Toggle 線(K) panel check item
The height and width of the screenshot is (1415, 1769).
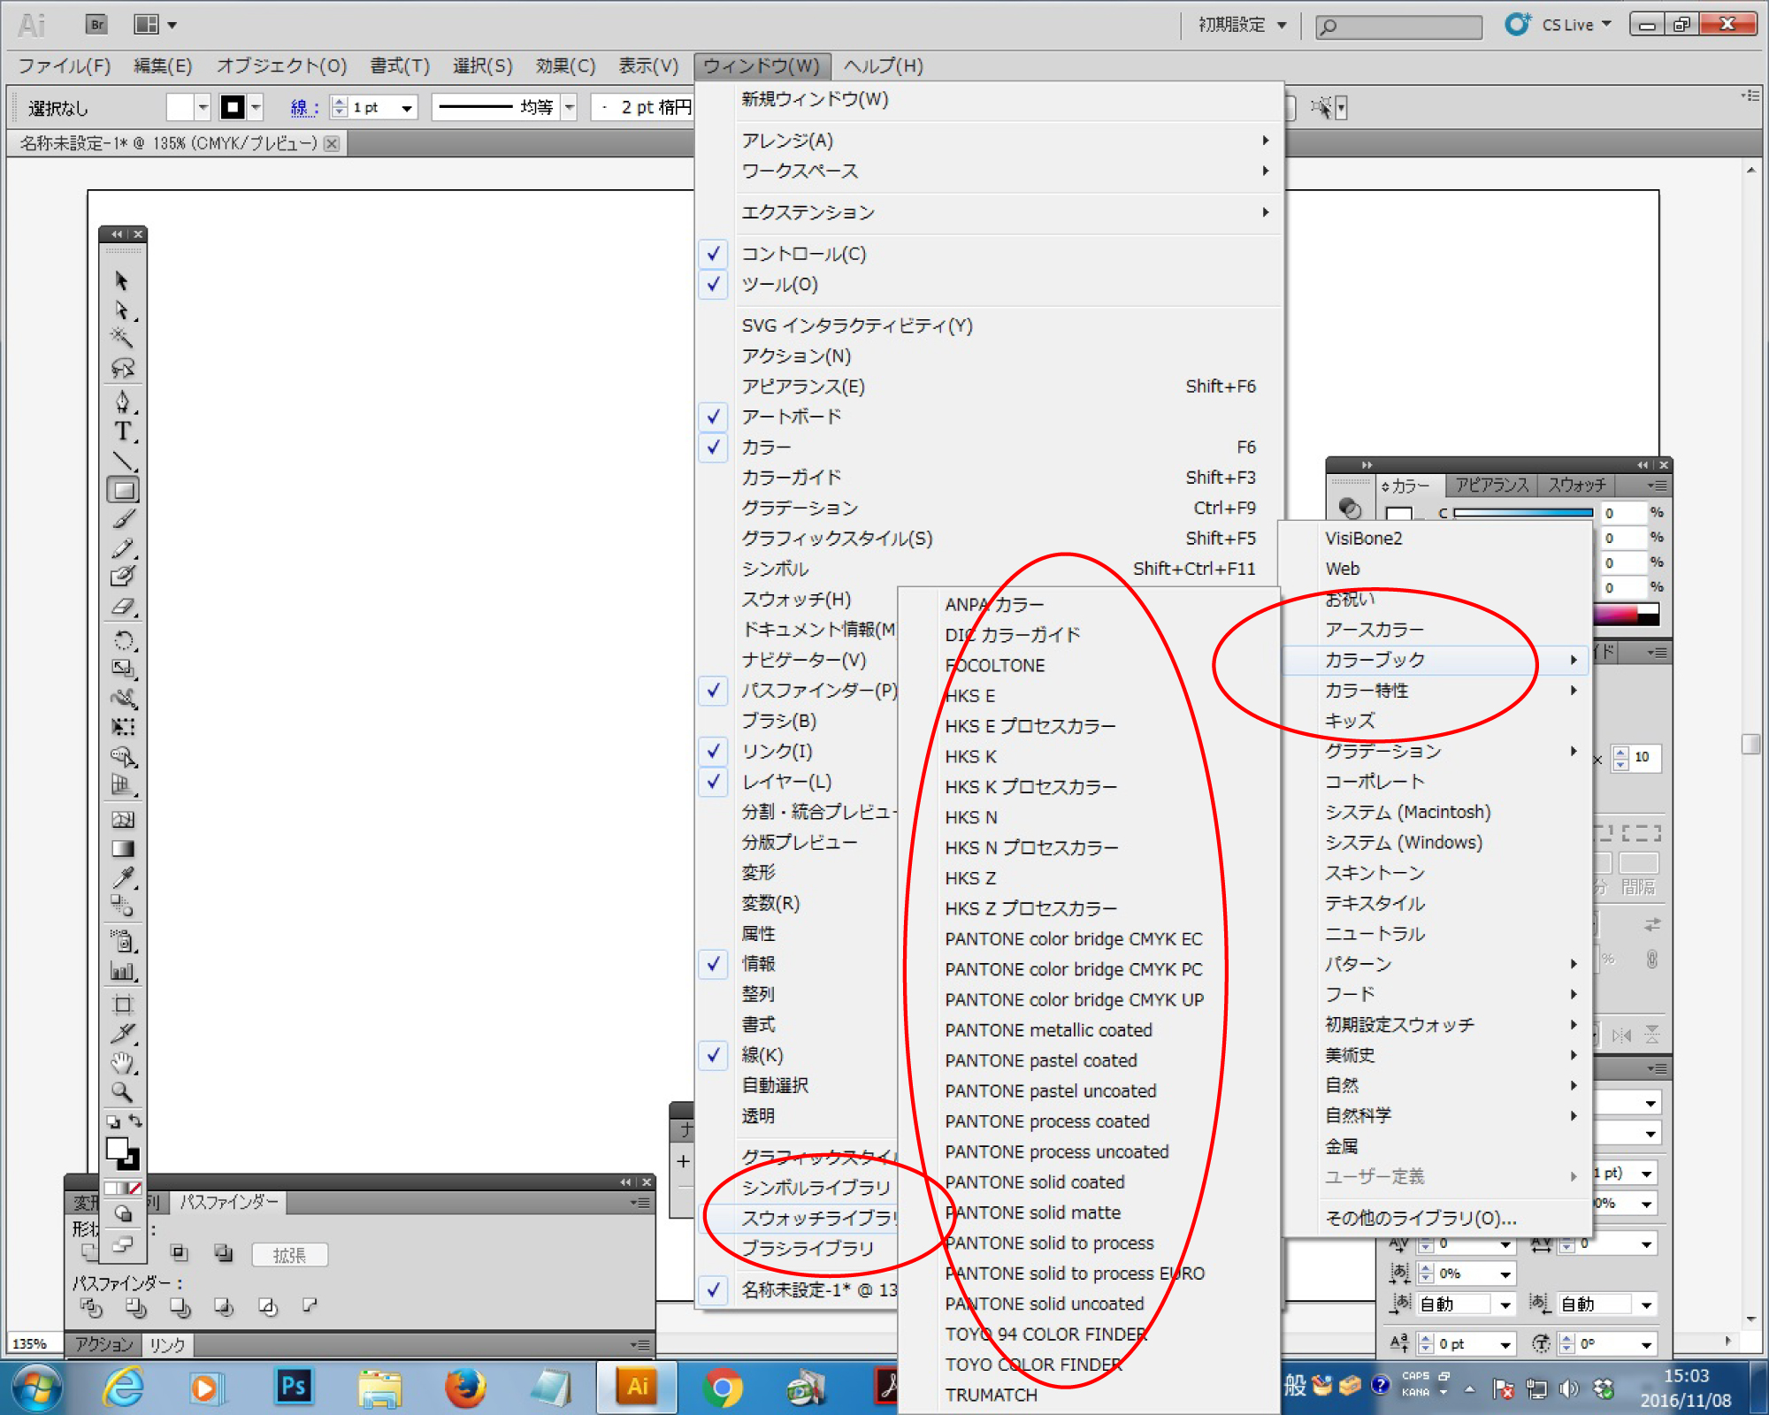click(x=798, y=1054)
